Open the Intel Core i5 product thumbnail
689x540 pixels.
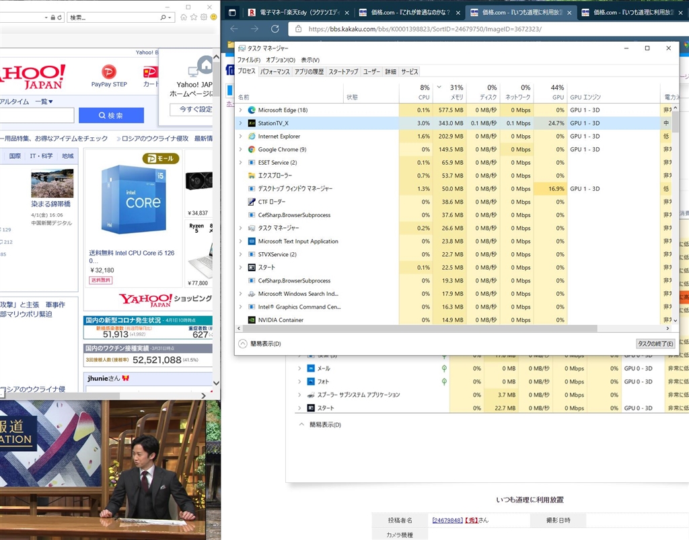click(134, 199)
